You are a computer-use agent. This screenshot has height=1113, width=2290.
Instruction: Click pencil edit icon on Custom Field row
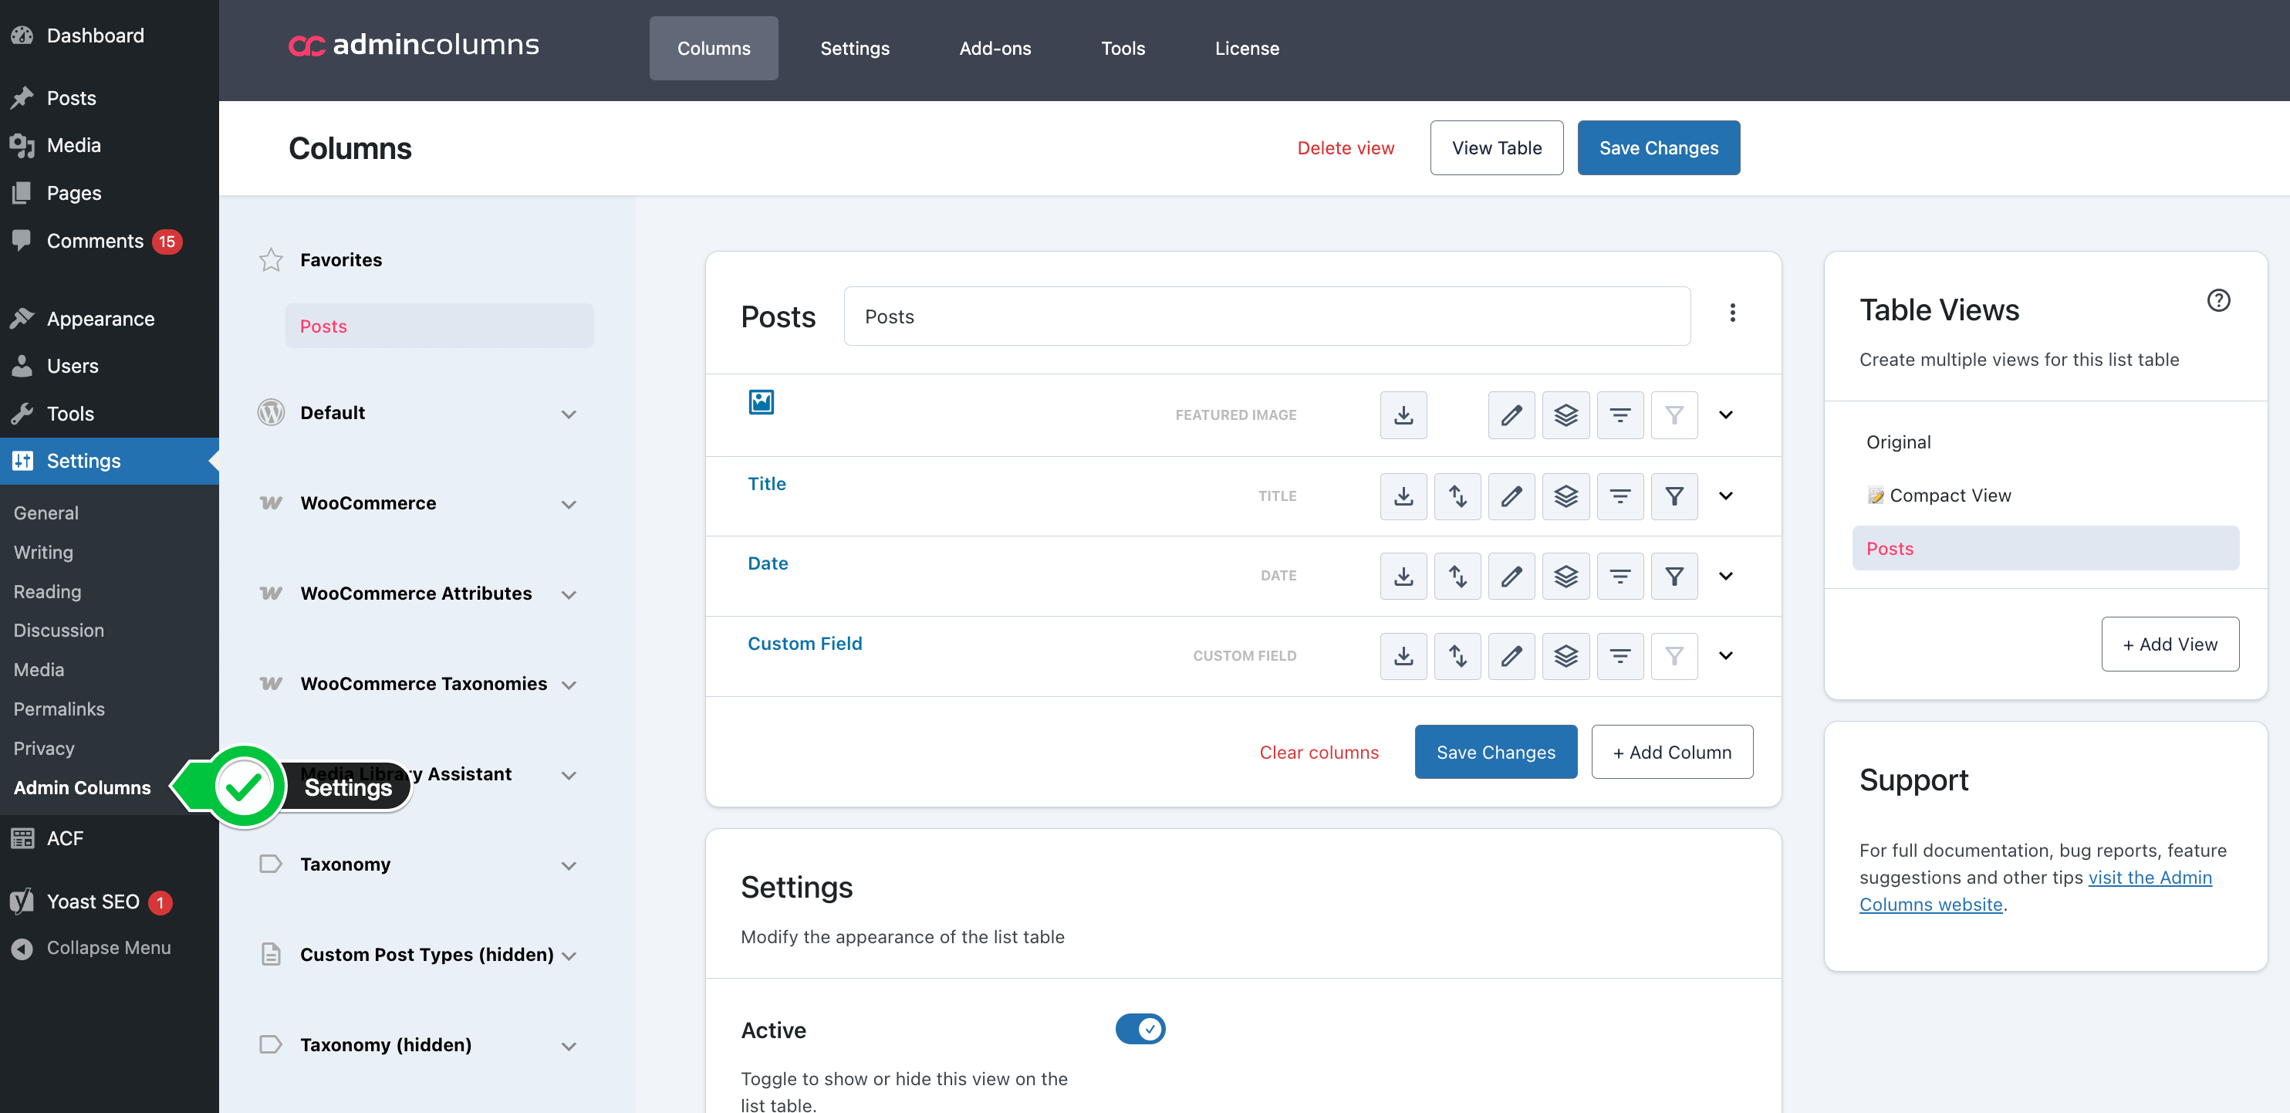point(1511,656)
